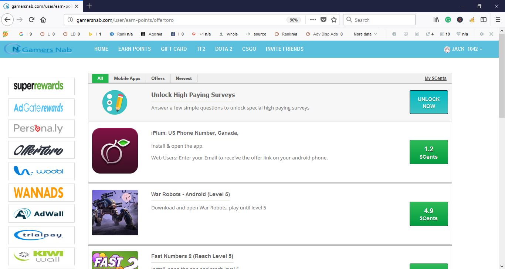Open the browser home page icon
Image resolution: width=505 pixels, height=269 pixels.
click(x=43, y=20)
